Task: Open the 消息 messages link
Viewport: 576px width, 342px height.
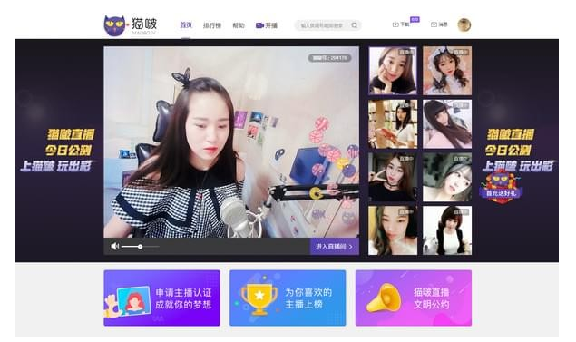Action: pos(439,24)
